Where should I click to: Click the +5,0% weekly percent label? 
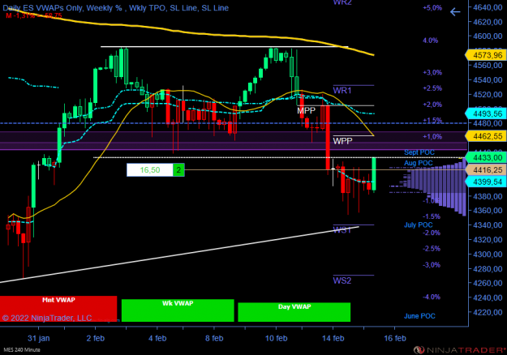(432, 8)
